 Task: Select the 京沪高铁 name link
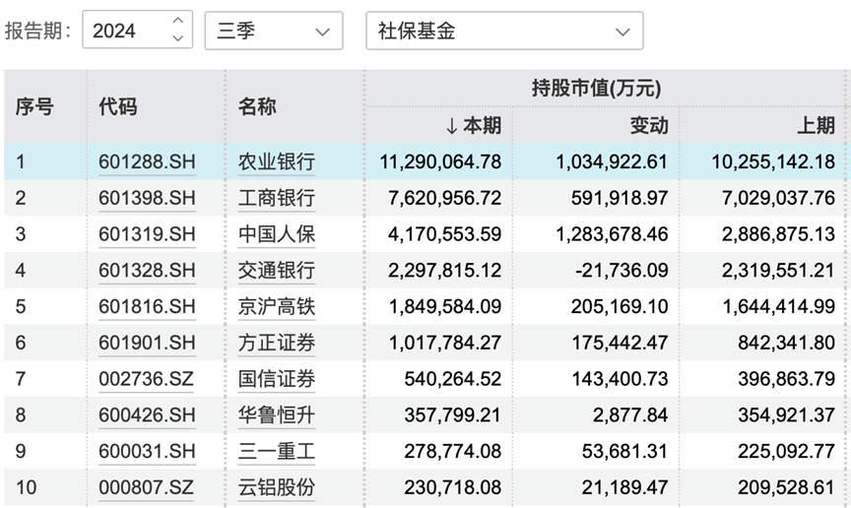(x=276, y=307)
